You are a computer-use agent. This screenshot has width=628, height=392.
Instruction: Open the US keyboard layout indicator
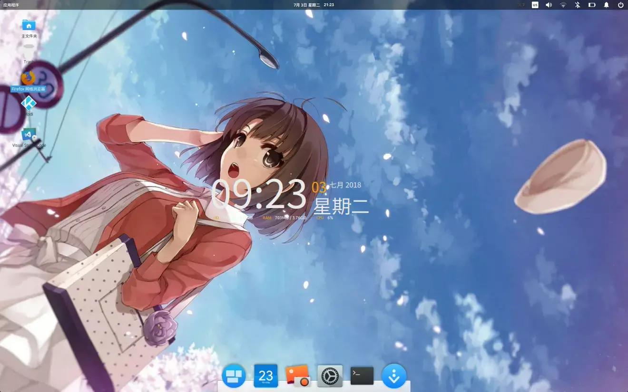[535, 5]
